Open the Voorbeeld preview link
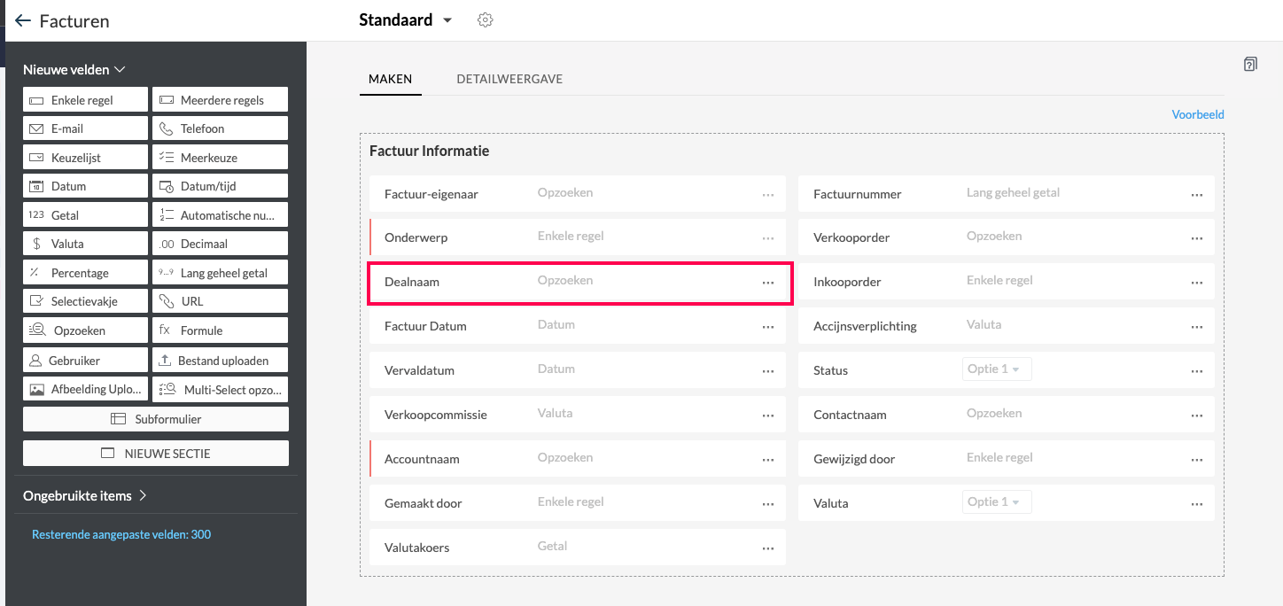The height and width of the screenshot is (606, 1283). coord(1198,114)
